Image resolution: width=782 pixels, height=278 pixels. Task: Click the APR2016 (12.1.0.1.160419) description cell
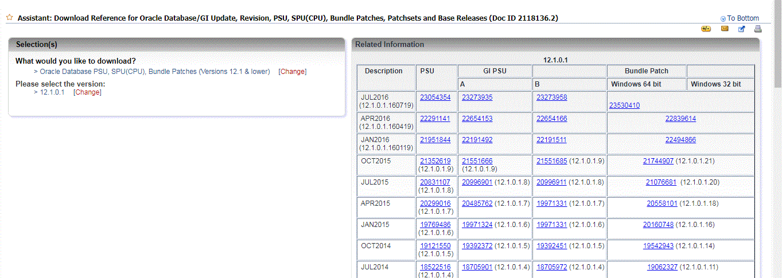pyautogui.click(x=387, y=123)
